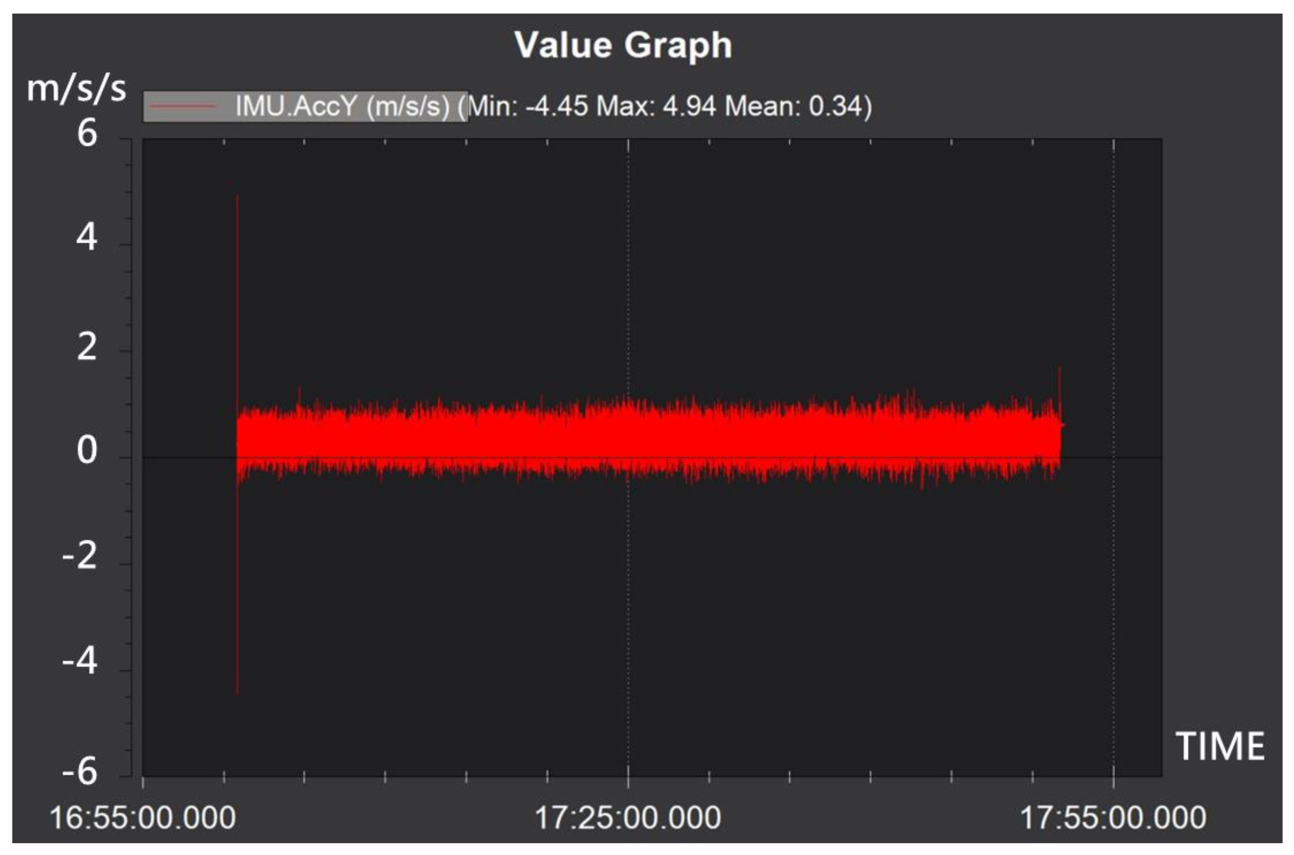This screenshot has width=1294, height=855.
Task: Click the 17:25:00.000 time axis label
Action: [x=628, y=818]
